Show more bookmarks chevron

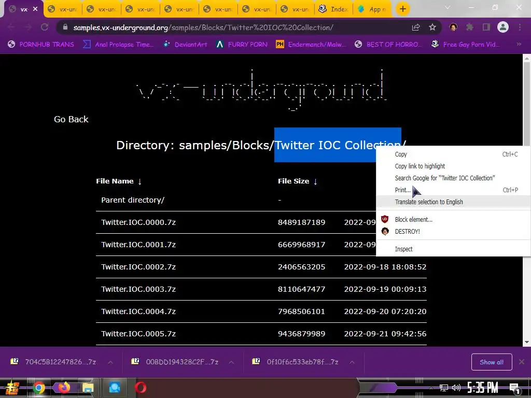click(x=519, y=44)
